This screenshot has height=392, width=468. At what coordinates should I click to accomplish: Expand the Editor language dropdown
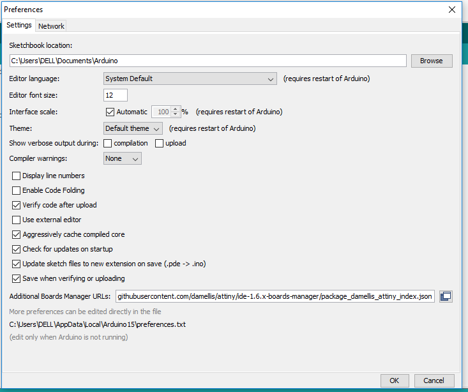pos(190,79)
